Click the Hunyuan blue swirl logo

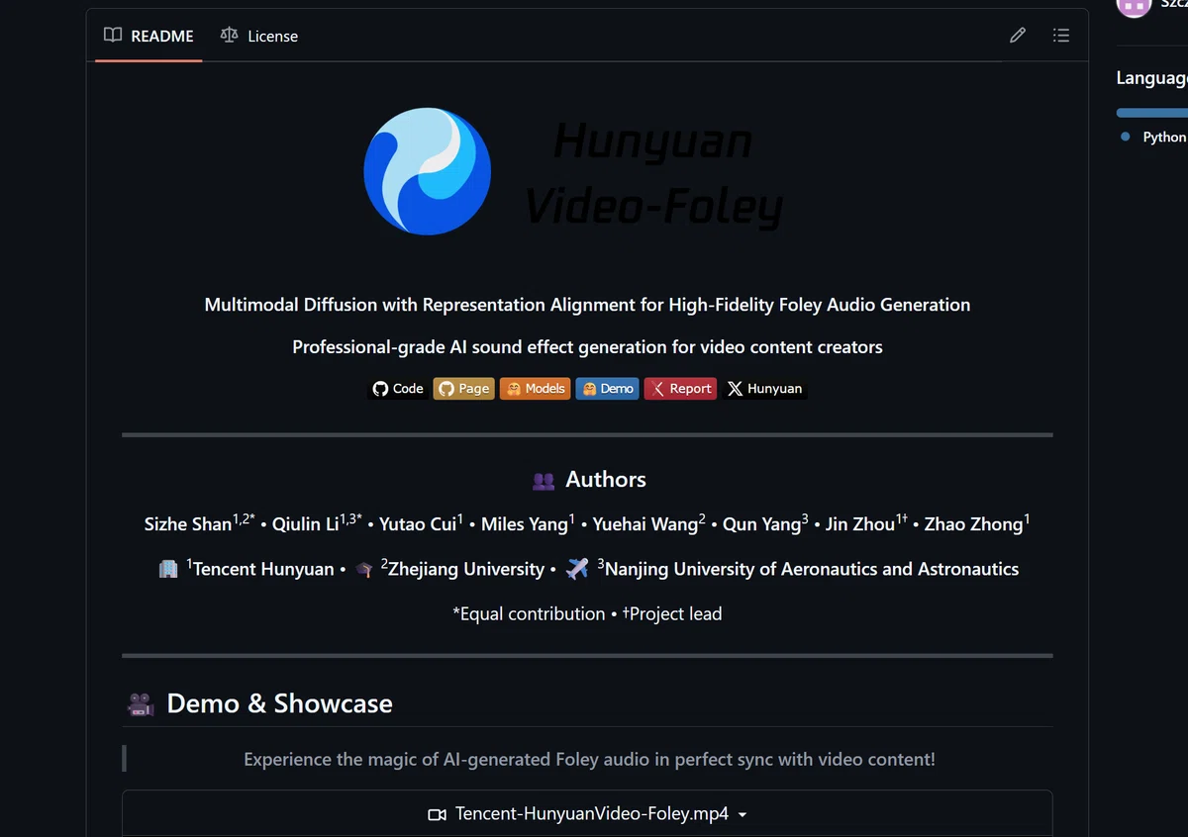click(x=427, y=171)
